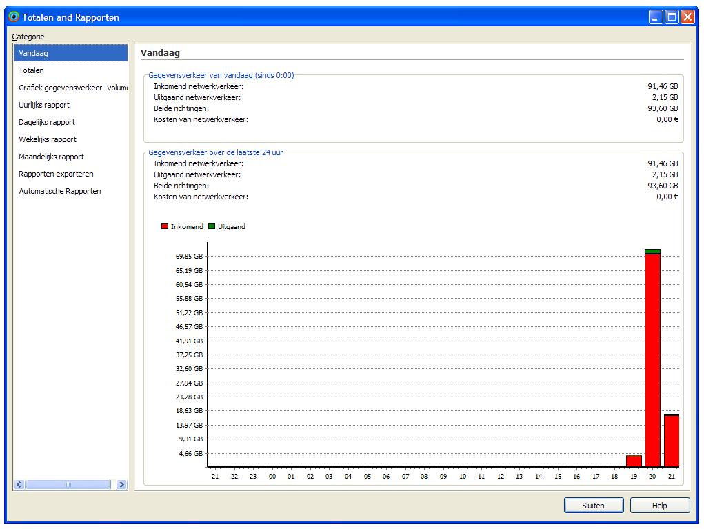The width and height of the screenshot is (704, 529).
Task: Click the category list's left scroll arrow
Action: pyautogui.click(x=19, y=485)
